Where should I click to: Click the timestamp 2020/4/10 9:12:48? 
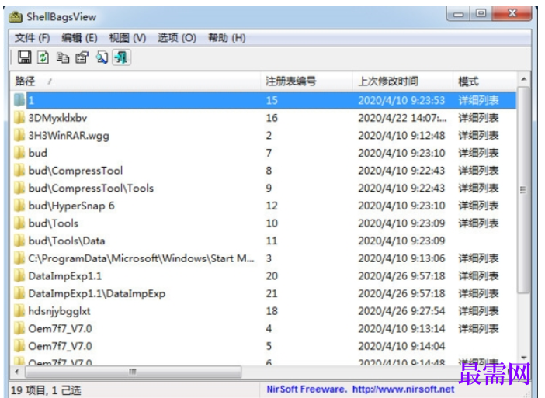(x=401, y=135)
